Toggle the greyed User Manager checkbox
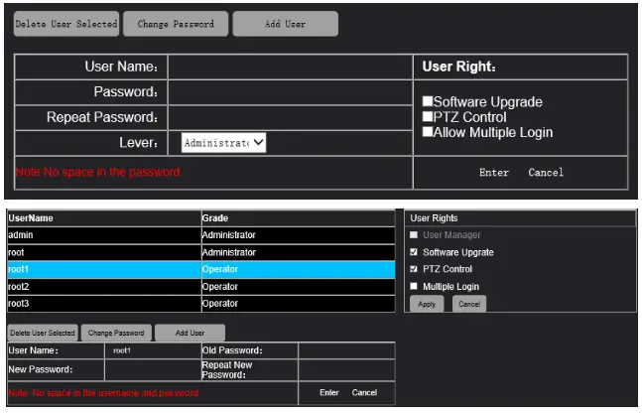642x413 pixels. pyautogui.click(x=414, y=235)
